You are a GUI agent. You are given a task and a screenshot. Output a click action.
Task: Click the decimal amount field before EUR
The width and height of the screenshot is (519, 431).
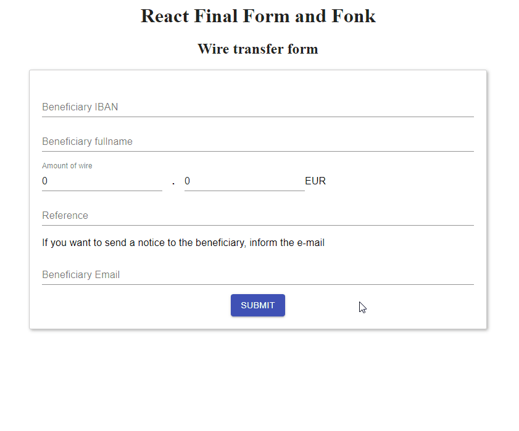click(244, 181)
